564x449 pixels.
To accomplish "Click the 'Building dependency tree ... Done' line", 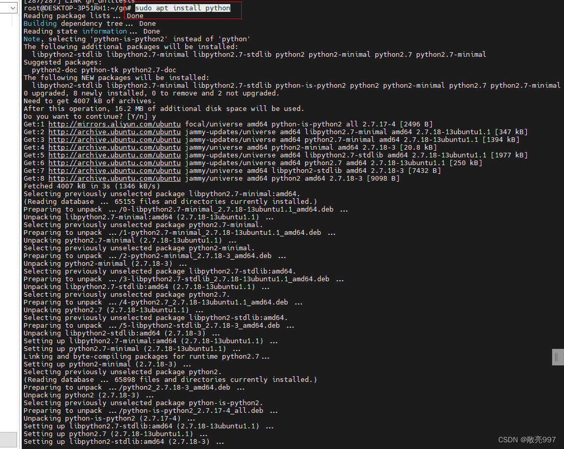I will coord(89,24).
